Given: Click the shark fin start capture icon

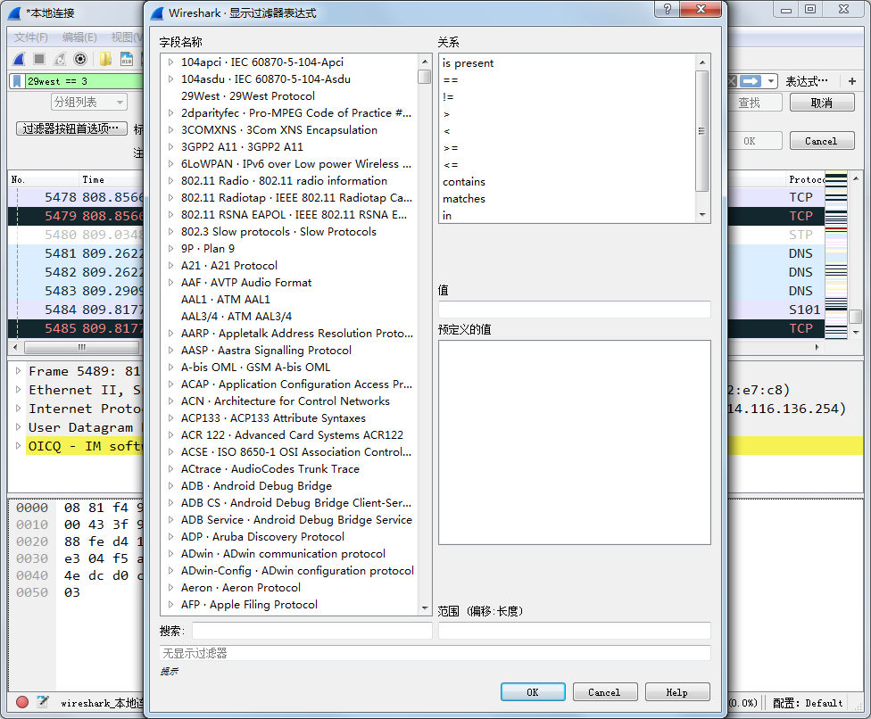Looking at the screenshot, I should coord(19,59).
